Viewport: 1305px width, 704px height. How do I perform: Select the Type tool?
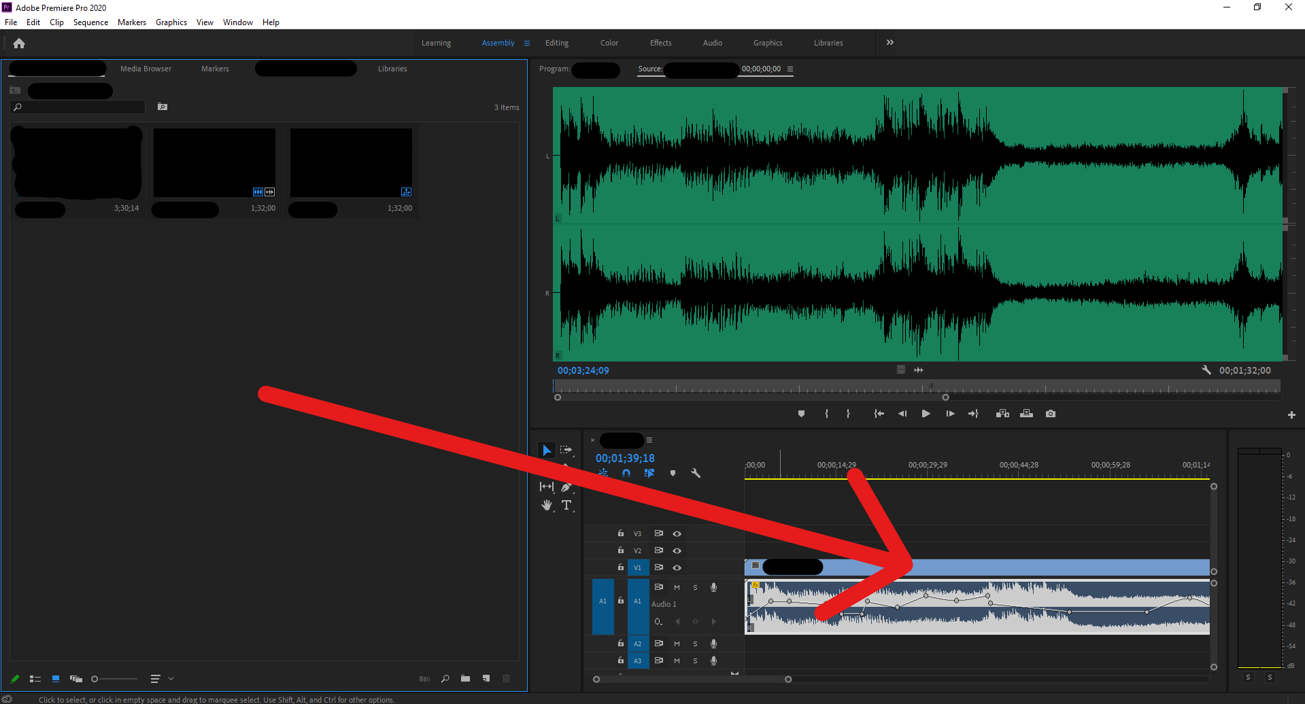coord(566,505)
